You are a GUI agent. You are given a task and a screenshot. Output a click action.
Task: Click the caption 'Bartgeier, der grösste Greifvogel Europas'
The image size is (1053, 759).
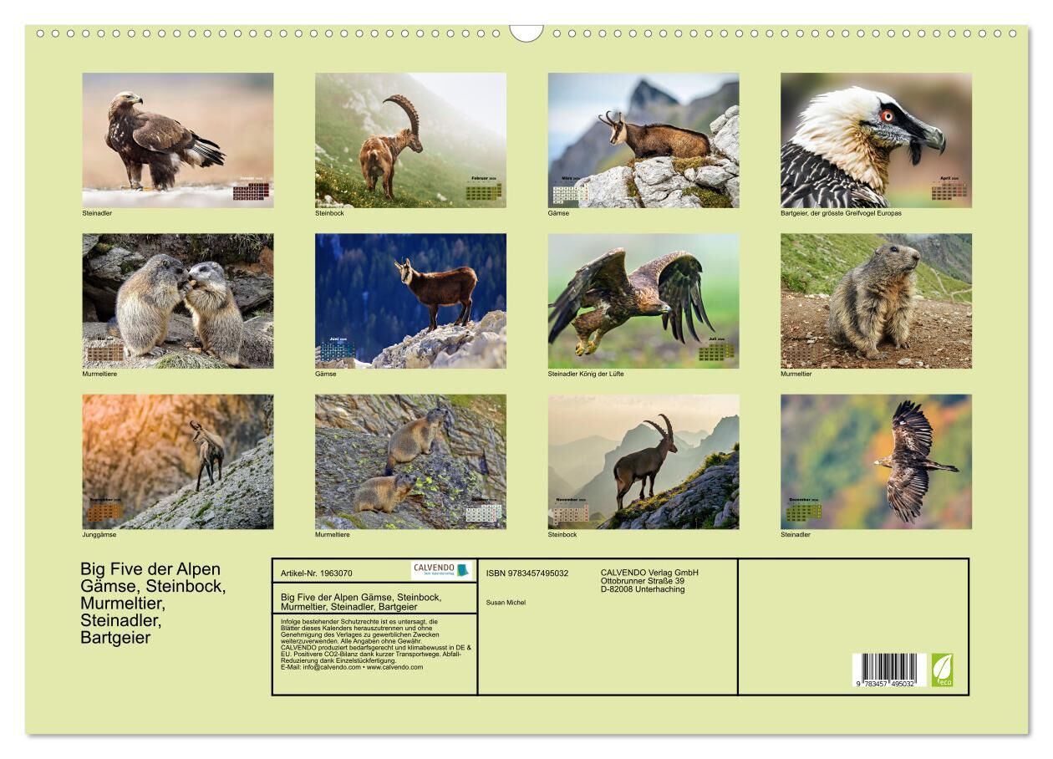pos(841,213)
